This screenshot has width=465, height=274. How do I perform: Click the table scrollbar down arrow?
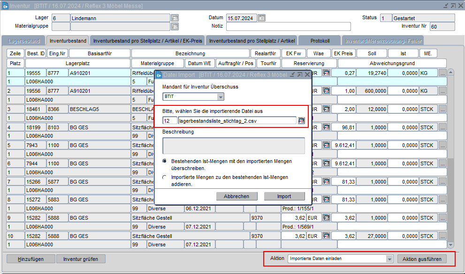[450, 244]
